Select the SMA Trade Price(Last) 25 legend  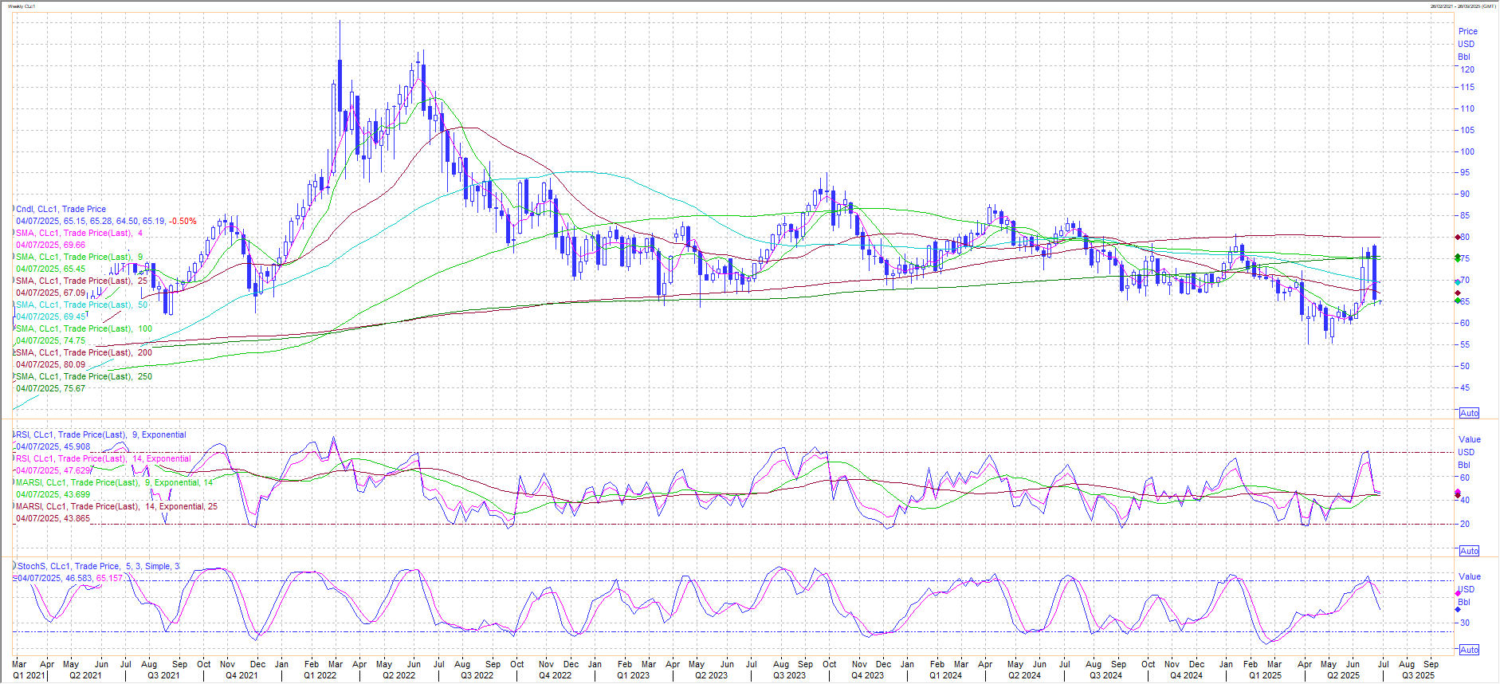click(81, 281)
